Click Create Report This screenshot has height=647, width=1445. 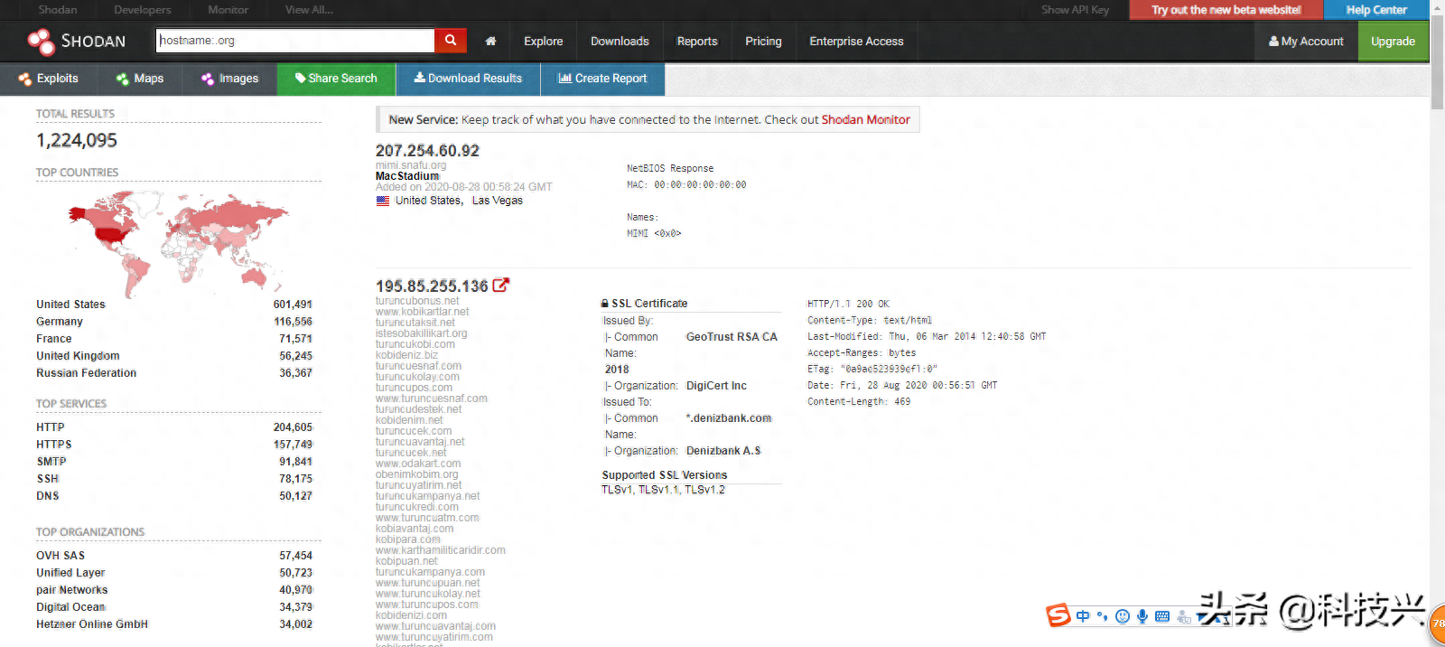[x=602, y=79]
